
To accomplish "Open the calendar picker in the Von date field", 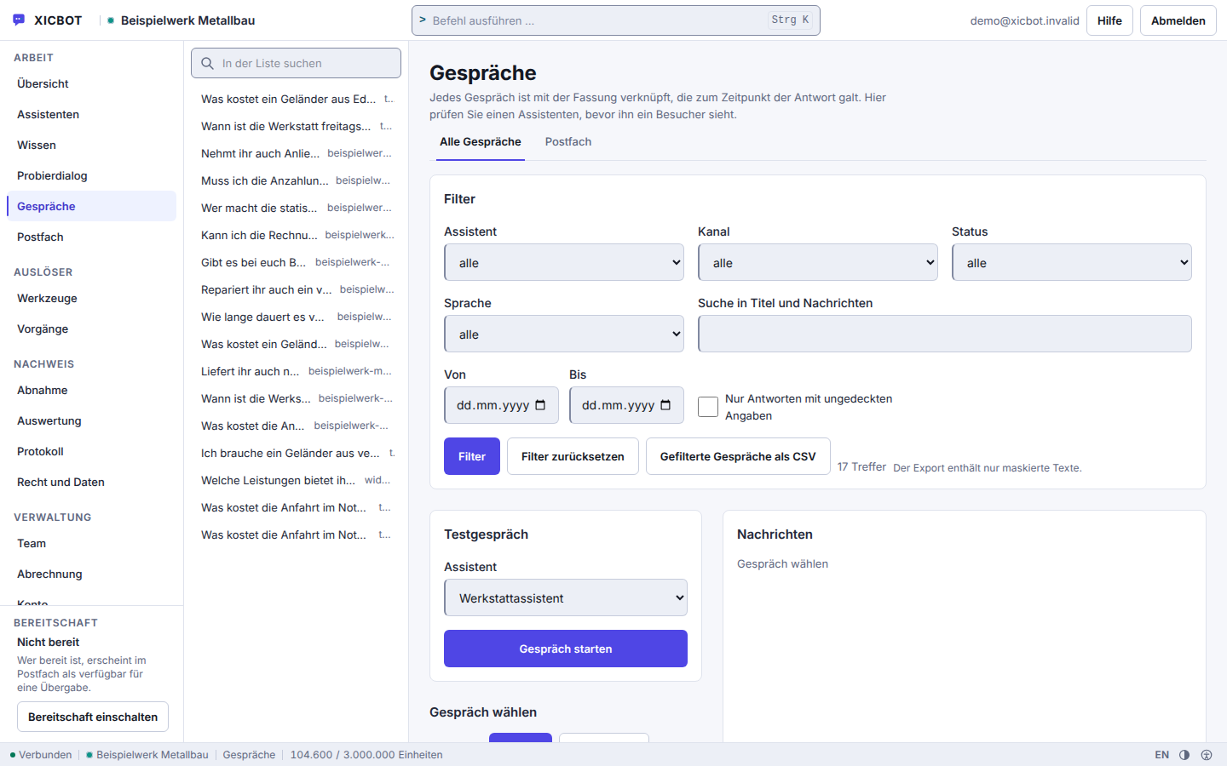I will 540,405.
